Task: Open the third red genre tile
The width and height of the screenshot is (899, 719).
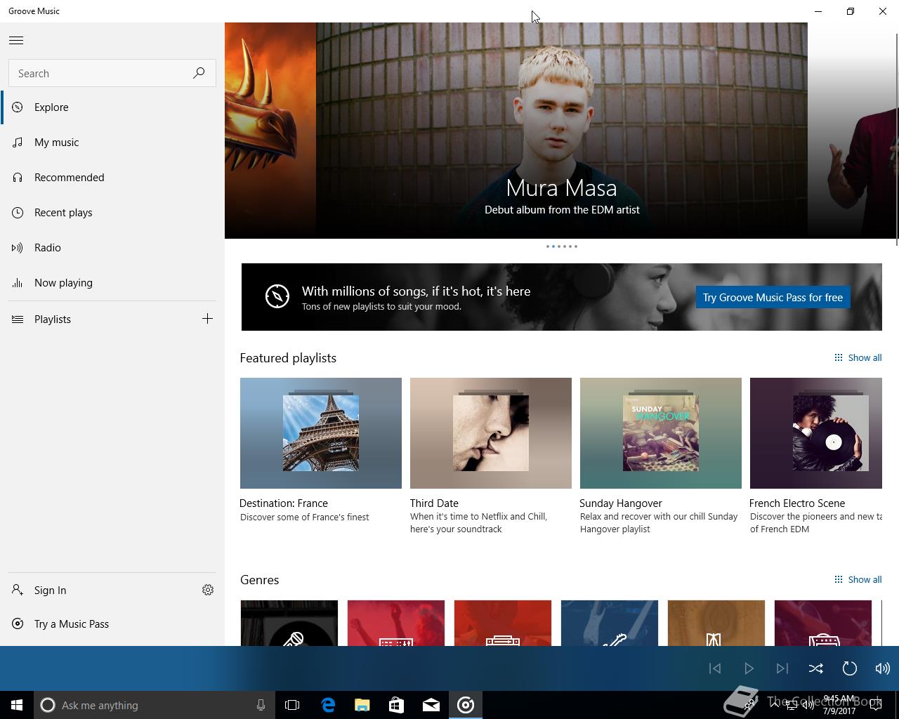Action: [503, 623]
